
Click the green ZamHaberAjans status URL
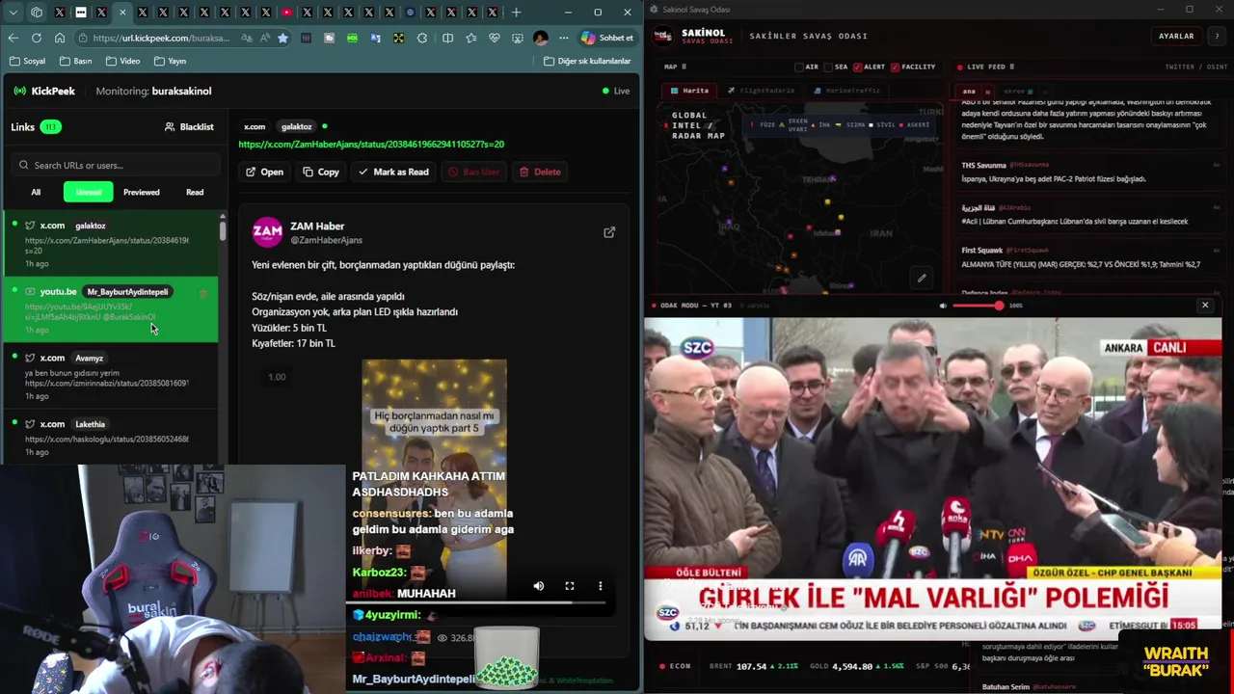371,145
